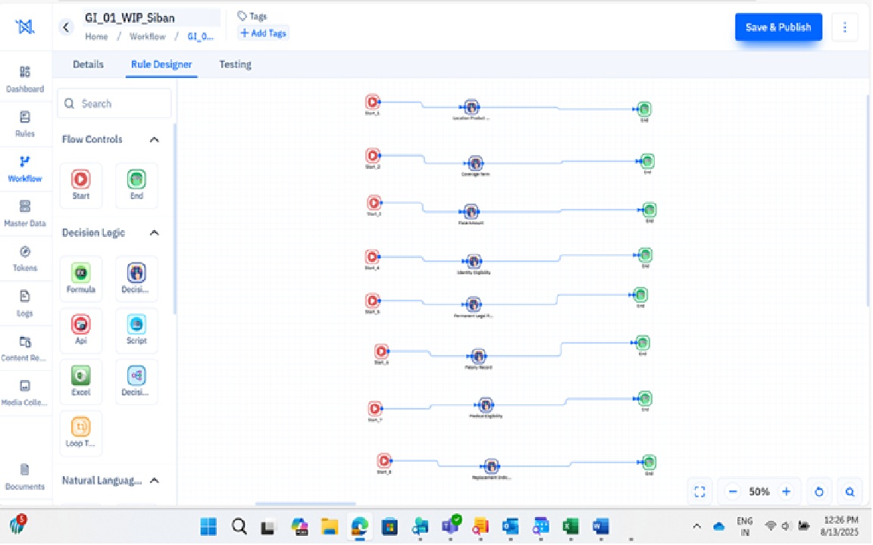Image resolution: width=873 pixels, height=545 pixels.
Task: Select the Coverage Term decision node
Action: point(475,163)
